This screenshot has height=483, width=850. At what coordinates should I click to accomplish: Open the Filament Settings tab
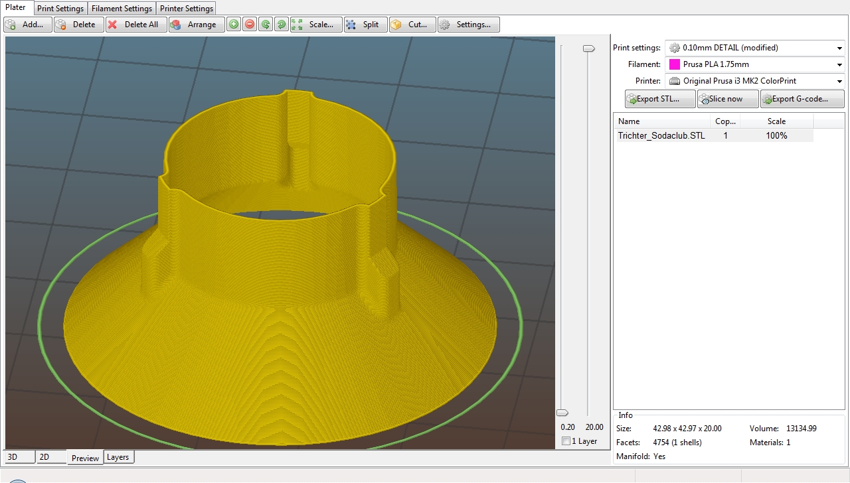[122, 9]
